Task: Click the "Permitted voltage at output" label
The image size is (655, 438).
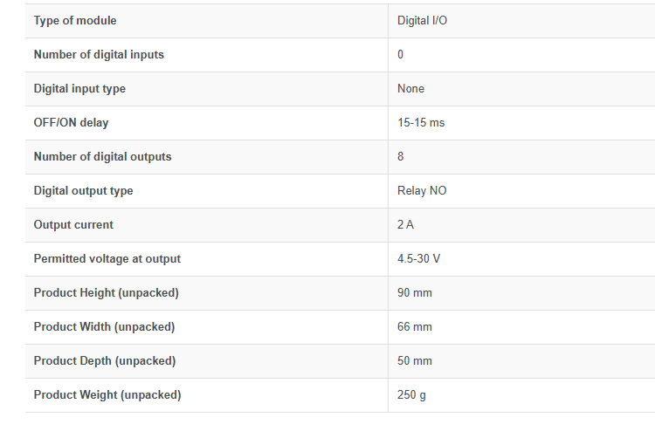Action: click(107, 258)
